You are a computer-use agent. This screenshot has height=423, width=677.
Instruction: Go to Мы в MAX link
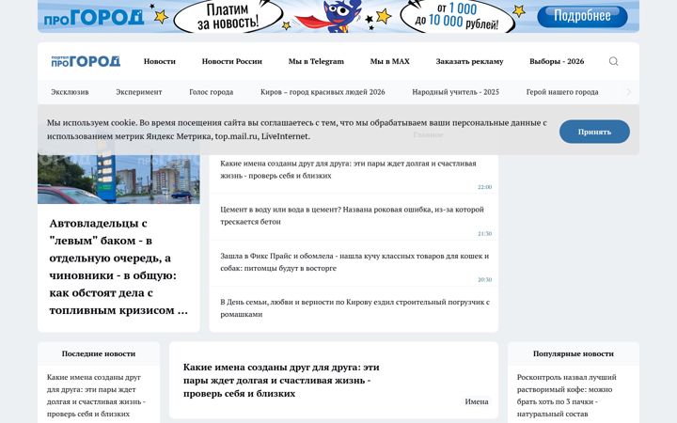pos(390,61)
